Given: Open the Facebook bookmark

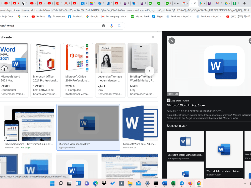Looking at the screenshot, I should [75, 17].
